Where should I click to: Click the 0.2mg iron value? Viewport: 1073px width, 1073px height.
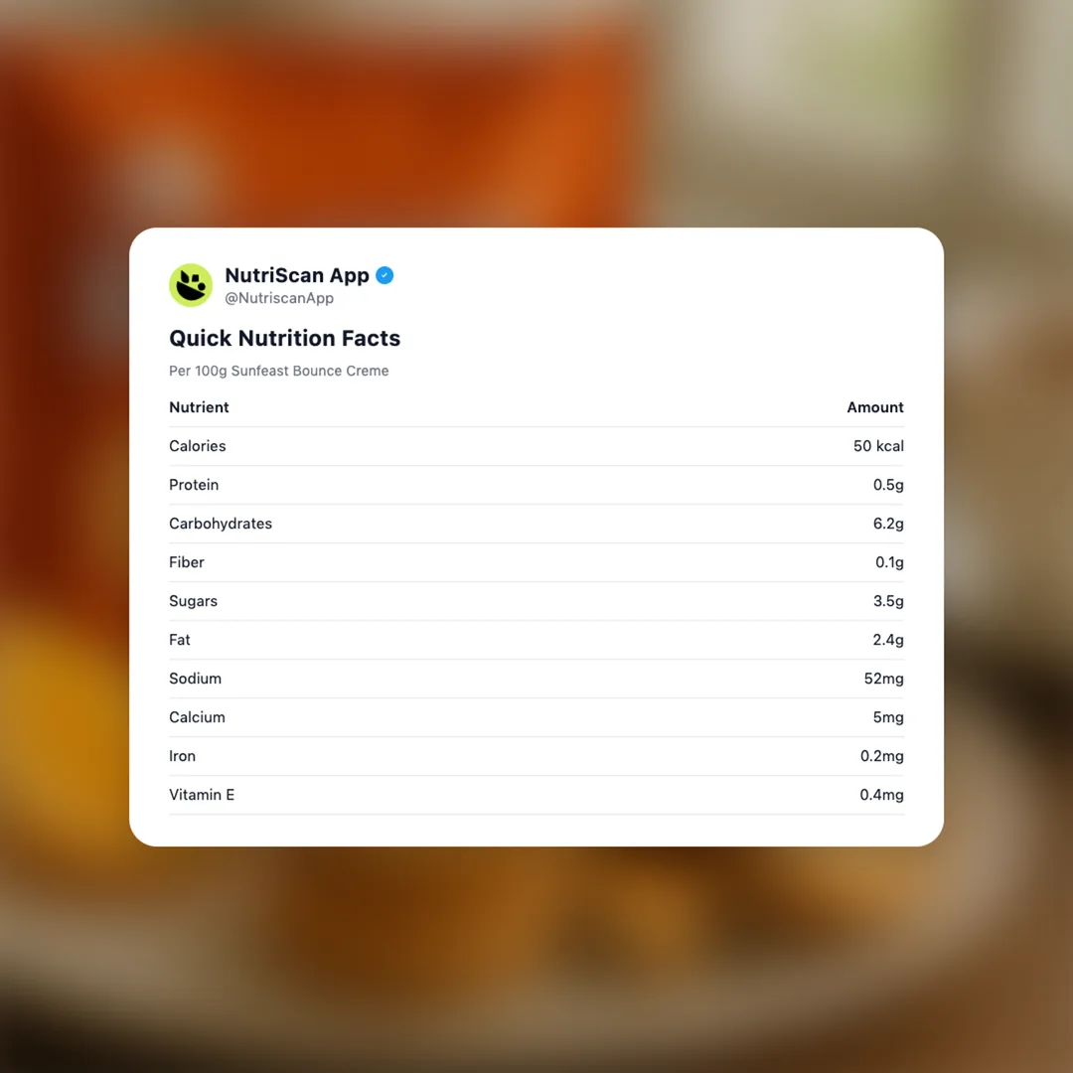point(882,756)
